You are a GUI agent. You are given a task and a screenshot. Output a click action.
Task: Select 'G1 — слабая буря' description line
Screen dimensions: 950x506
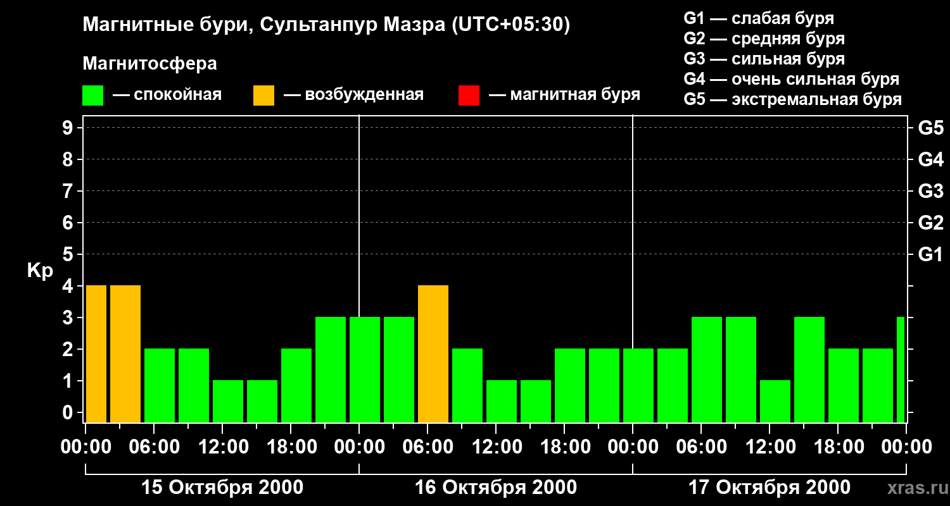pos(759,18)
